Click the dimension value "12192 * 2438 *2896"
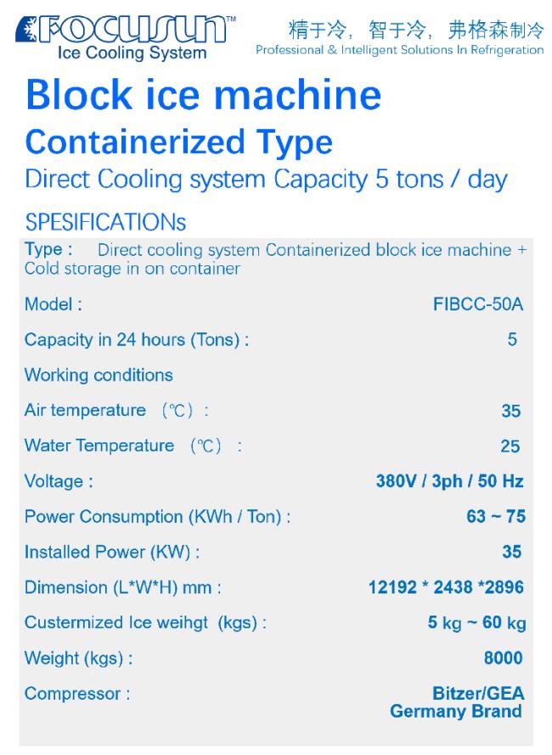The width and height of the screenshot is (552, 755). pyautogui.click(x=446, y=588)
